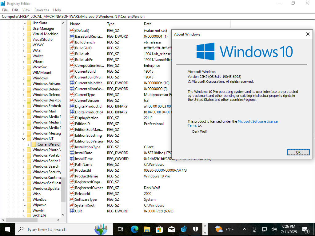Viewport: 315px width, 236px height.
Task: Click the (Default) value icon
Action: pyautogui.click(x=72, y=30)
